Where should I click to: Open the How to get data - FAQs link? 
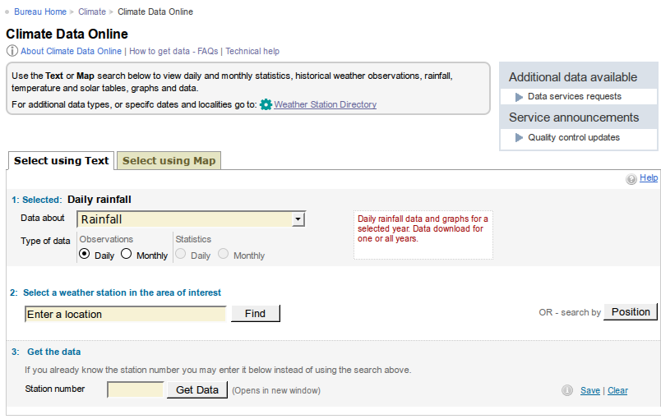coord(173,51)
